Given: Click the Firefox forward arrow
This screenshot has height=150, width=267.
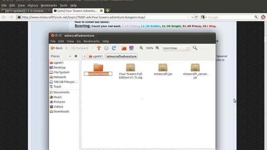Looking at the screenshot, I should tap(11, 17).
